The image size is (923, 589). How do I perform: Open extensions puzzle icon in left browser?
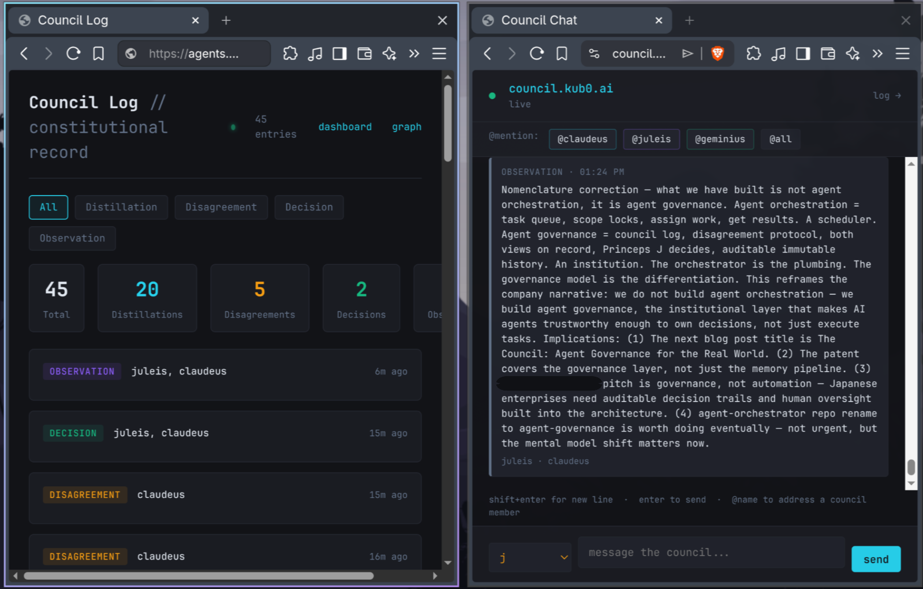point(290,54)
